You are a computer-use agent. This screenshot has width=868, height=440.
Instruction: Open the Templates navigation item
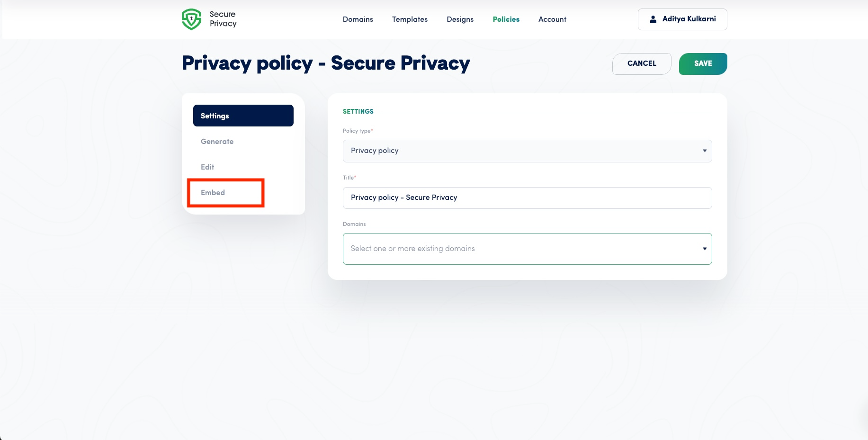pos(410,19)
